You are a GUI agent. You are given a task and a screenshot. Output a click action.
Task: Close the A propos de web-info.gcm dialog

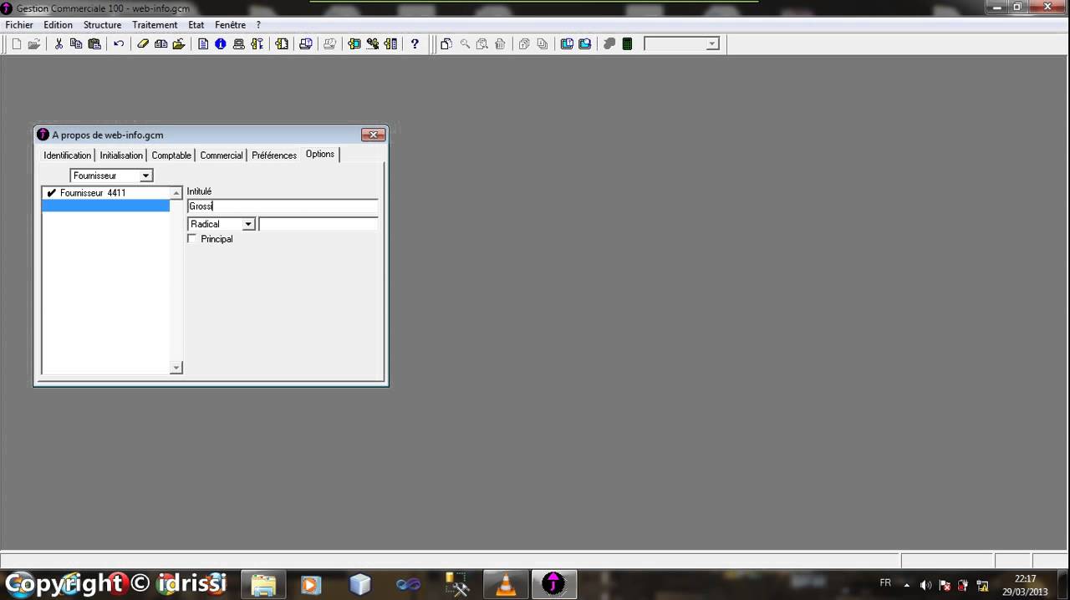373,135
